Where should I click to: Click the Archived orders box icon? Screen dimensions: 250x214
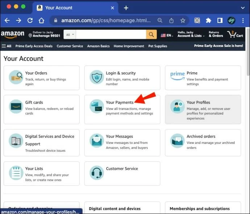point(178,141)
